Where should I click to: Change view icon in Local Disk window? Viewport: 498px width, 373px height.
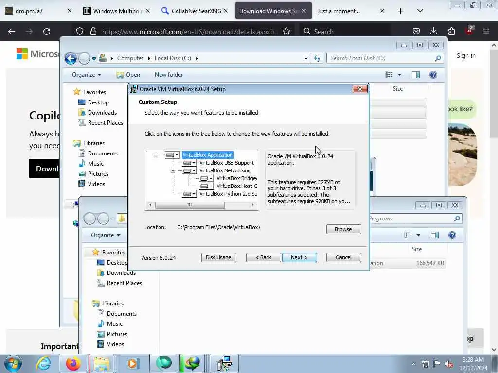(x=389, y=75)
